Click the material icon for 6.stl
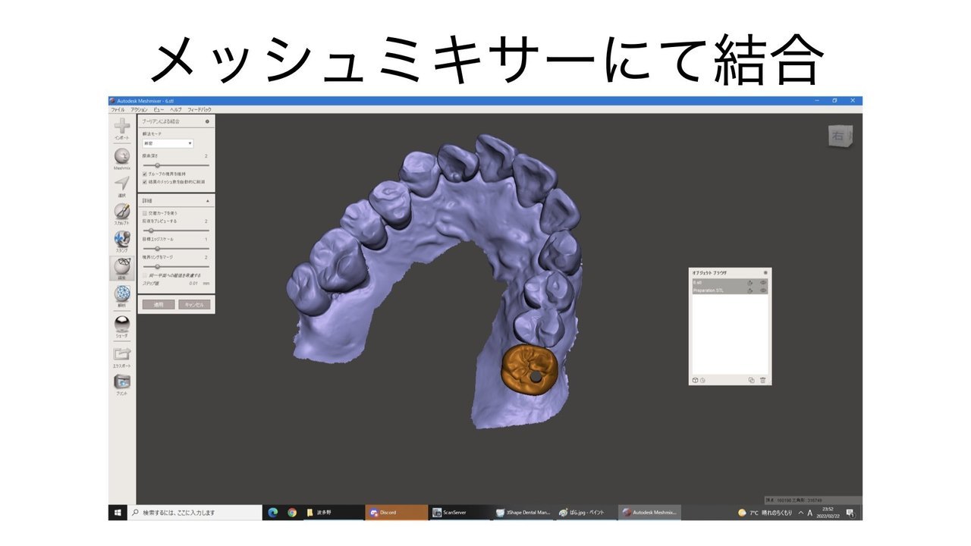This screenshot has height=546, width=971. pyautogui.click(x=751, y=282)
